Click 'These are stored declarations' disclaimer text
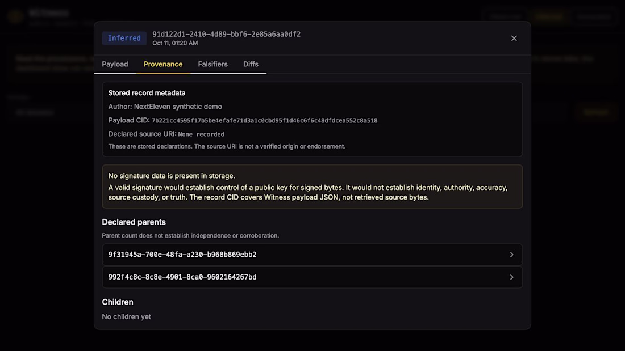 pyautogui.click(x=227, y=146)
